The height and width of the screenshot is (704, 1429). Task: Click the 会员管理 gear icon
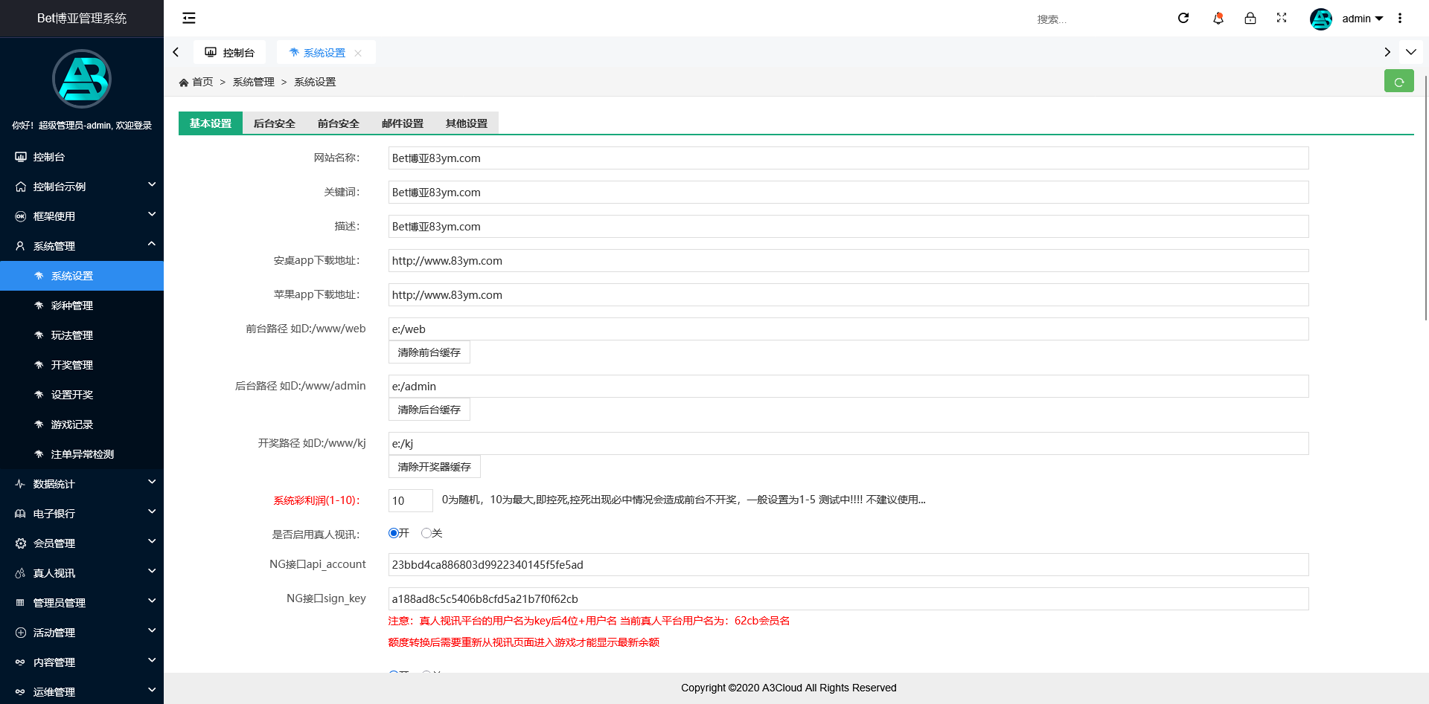click(21, 543)
